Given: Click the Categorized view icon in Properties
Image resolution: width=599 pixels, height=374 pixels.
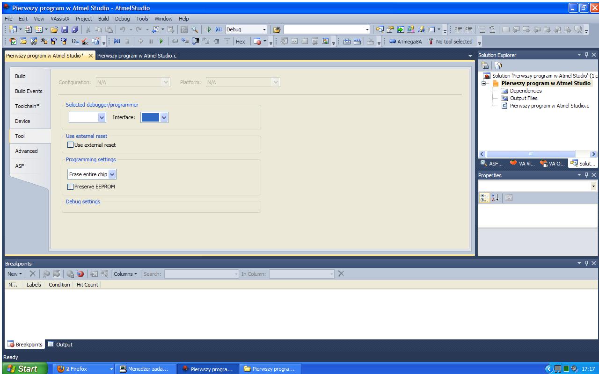Looking at the screenshot, I should 485,197.
